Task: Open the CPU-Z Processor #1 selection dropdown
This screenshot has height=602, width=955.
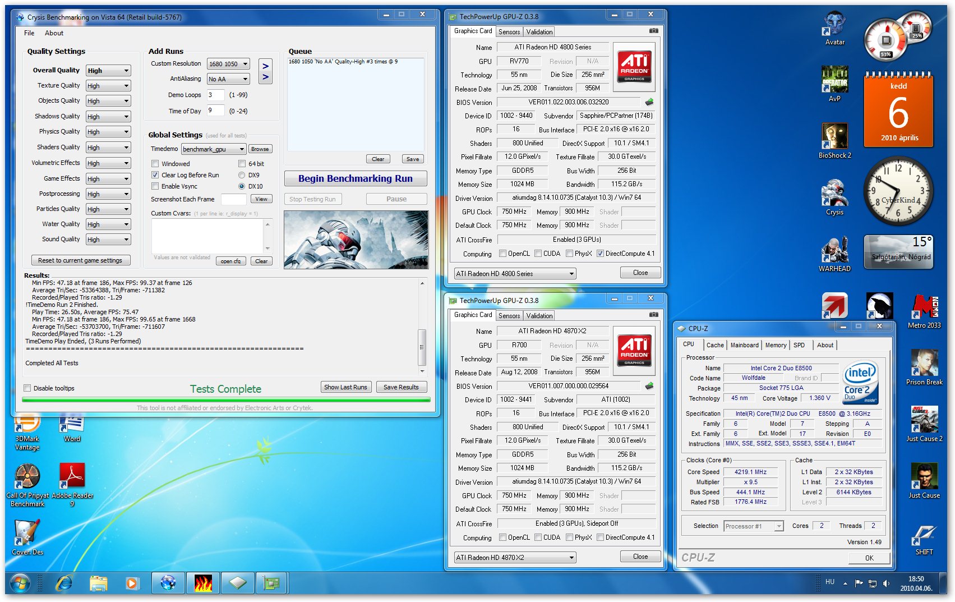Action: coord(753,526)
